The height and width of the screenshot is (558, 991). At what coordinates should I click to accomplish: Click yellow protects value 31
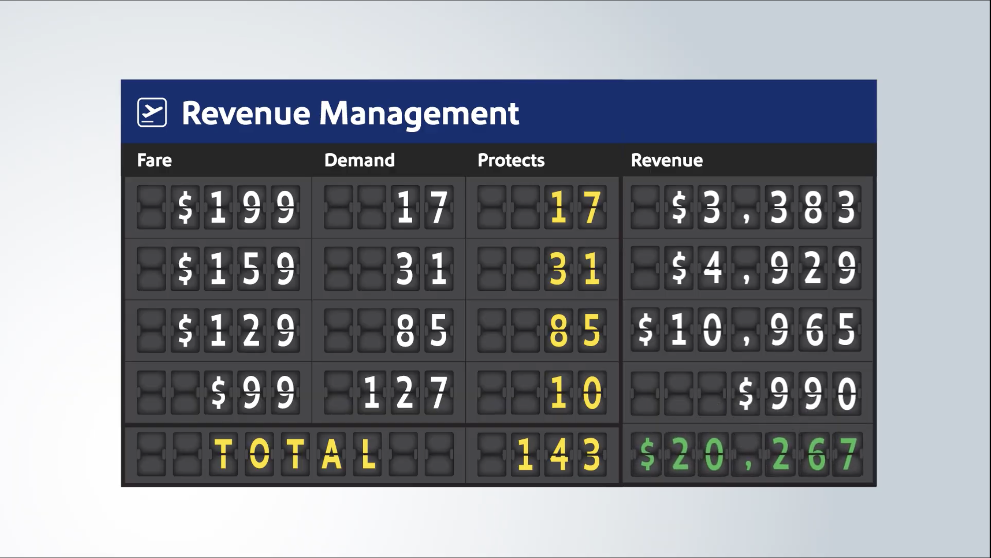[x=575, y=269]
